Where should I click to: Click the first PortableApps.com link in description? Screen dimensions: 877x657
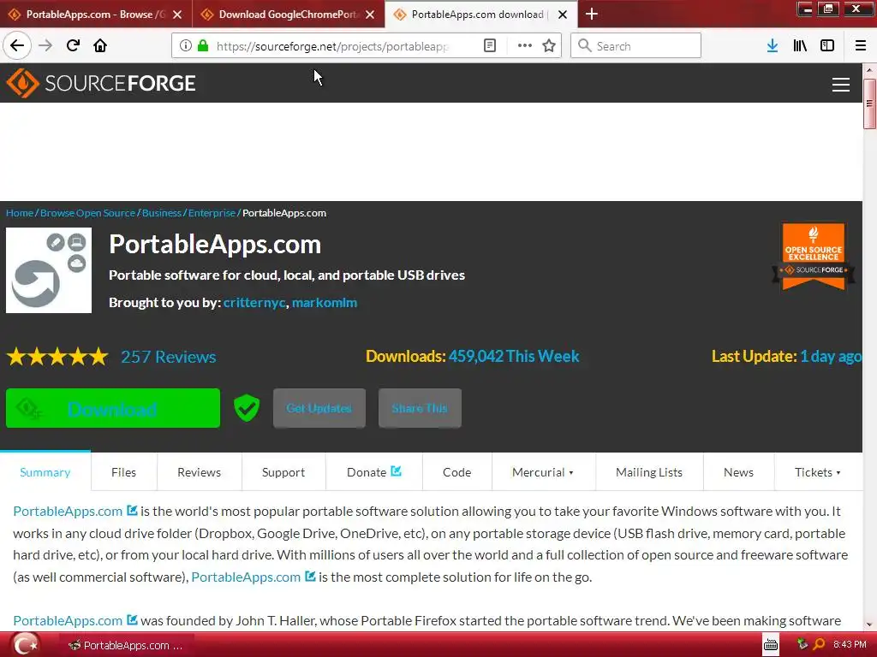68,512
